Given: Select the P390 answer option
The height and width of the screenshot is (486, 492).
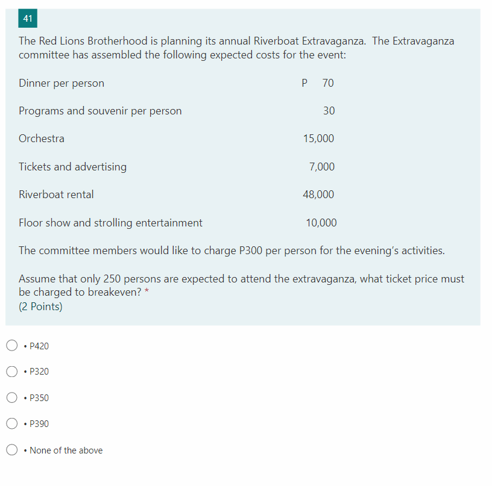Looking at the screenshot, I should pos(11,423).
